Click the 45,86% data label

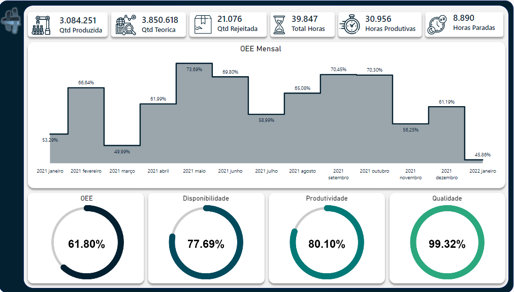[x=483, y=155]
